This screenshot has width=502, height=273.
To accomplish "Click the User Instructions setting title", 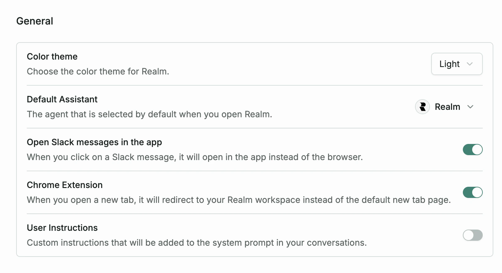I will (x=62, y=228).
